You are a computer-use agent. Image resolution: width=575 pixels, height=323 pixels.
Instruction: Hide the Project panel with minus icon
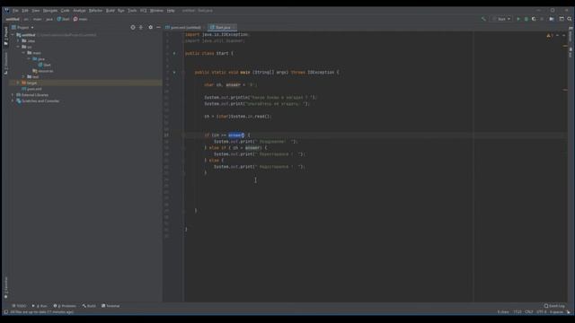point(158,28)
